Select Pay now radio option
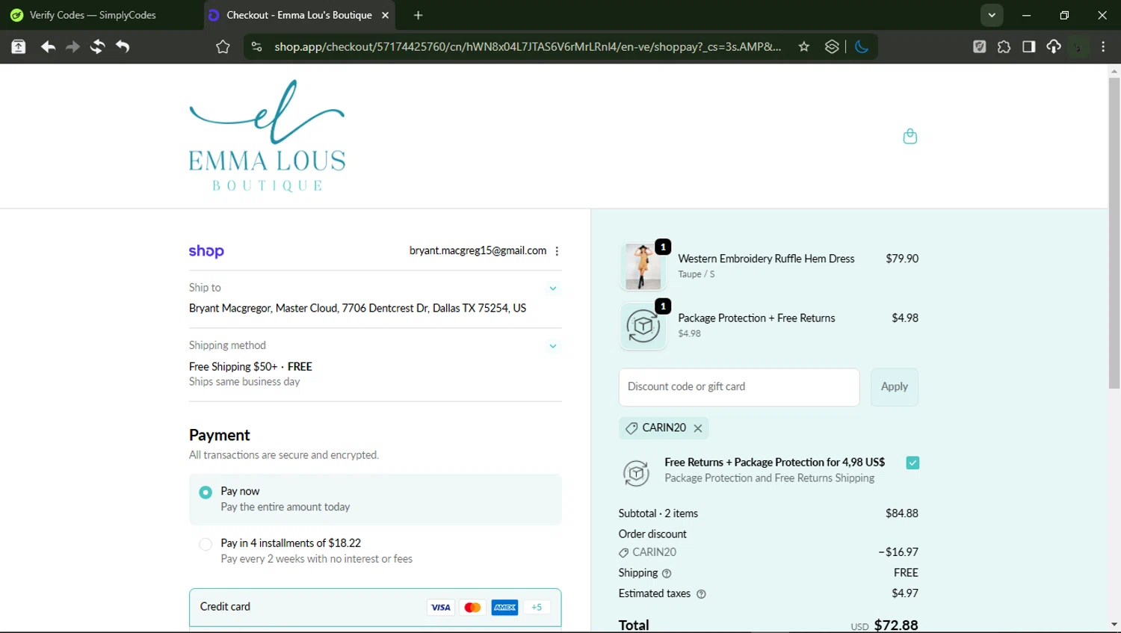This screenshot has width=1121, height=633. 206,492
